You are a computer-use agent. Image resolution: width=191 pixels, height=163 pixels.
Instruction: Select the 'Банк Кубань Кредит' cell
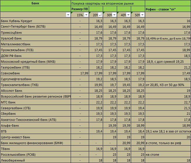pyautogui.click(x=35, y=21)
